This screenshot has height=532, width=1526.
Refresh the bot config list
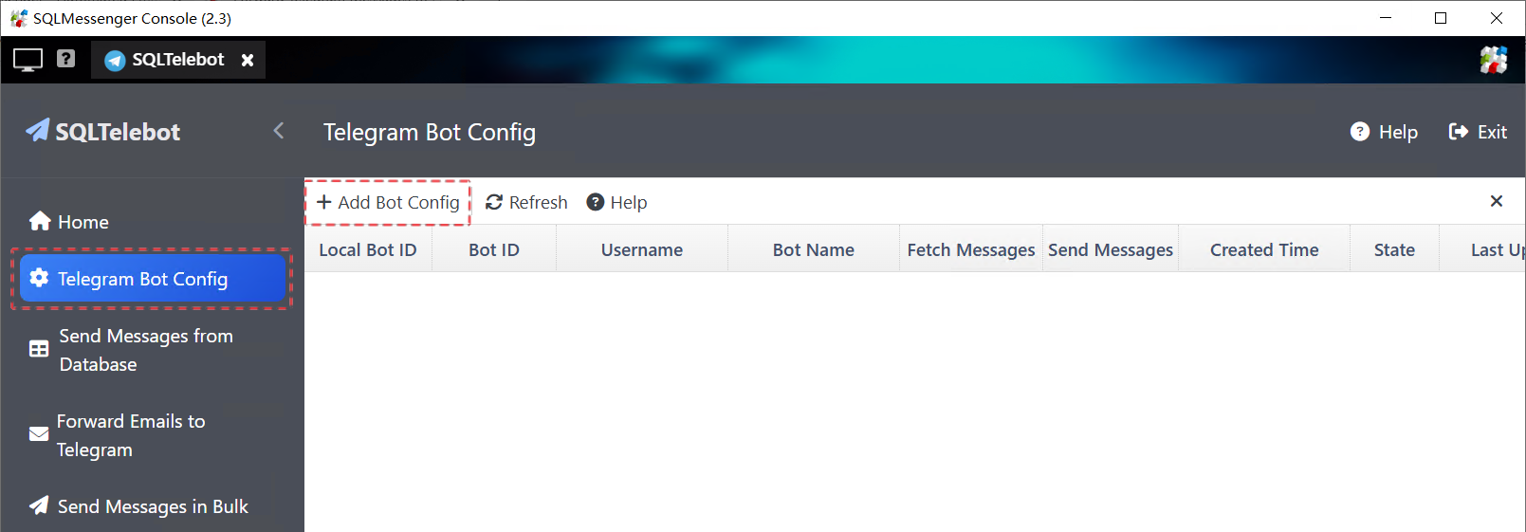(x=526, y=202)
